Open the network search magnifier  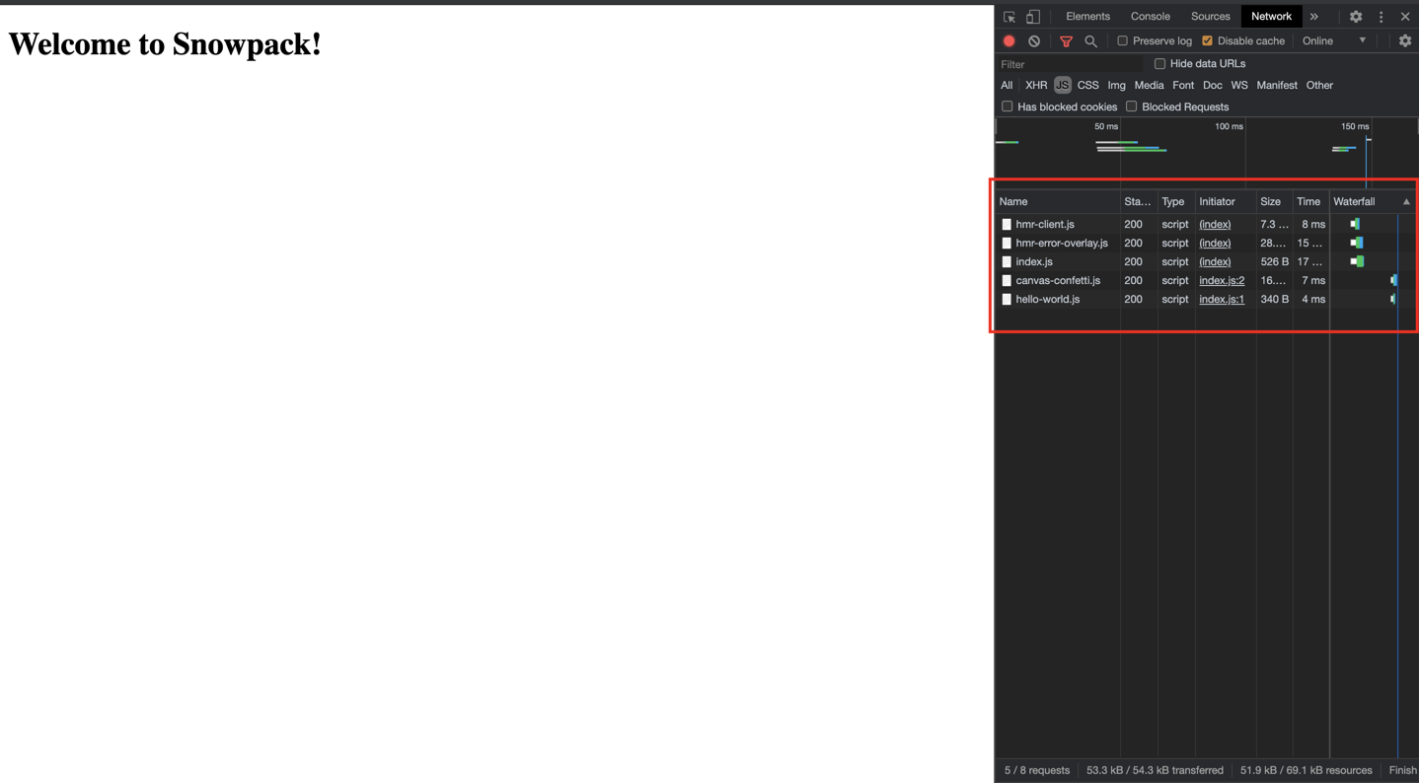click(1090, 41)
